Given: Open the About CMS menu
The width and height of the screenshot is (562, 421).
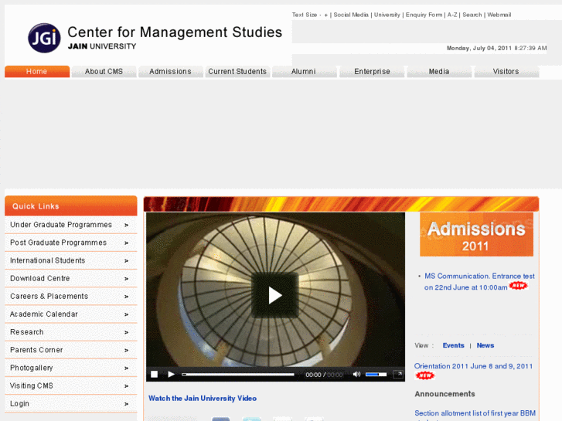Looking at the screenshot, I should 104,71.
